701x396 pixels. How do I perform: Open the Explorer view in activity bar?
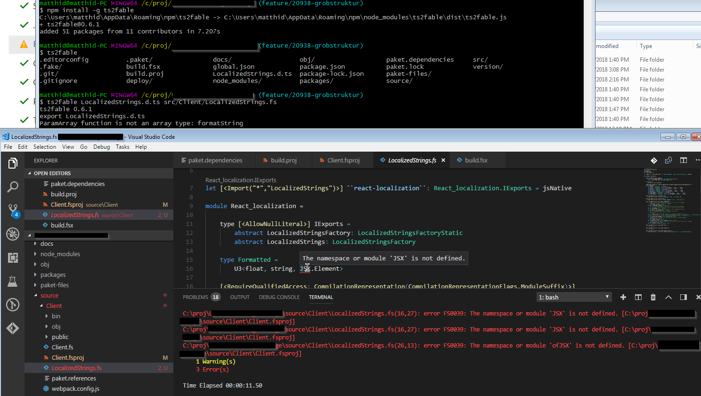(x=13, y=163)
